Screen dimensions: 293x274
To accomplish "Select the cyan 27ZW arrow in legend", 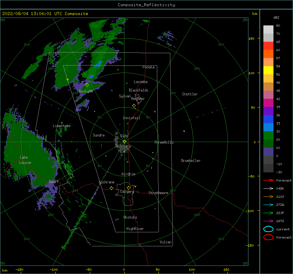I will 268,205.
